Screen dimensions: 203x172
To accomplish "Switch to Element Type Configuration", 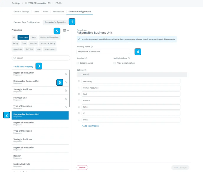I will [27, 22].
